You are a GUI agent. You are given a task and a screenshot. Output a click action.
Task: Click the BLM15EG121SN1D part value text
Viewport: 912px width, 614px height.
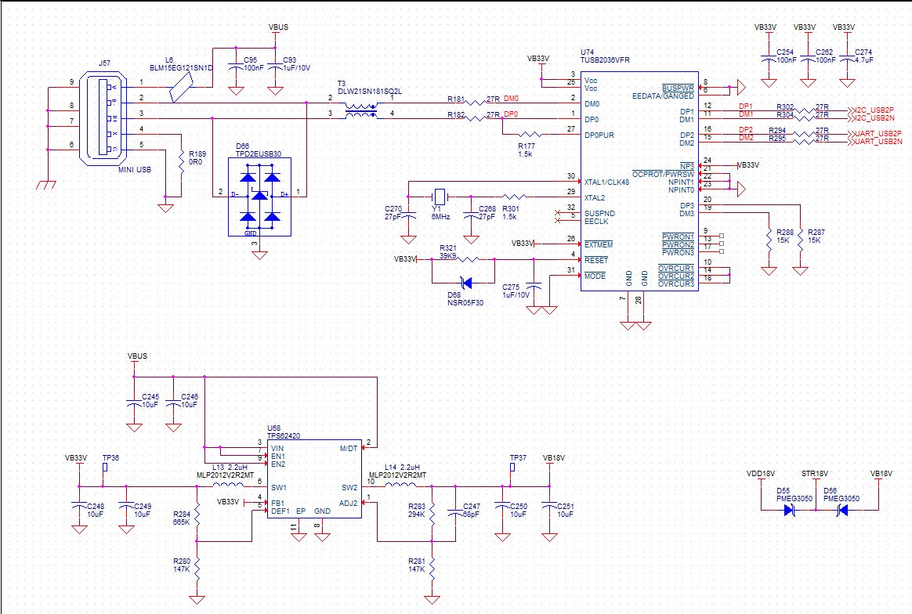181,68
